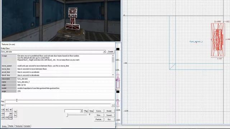Open the Particle... dialog
230x129 pixels.
point(99,119)
